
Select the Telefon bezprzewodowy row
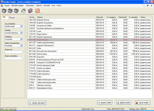pyautogui.click(x=90, y=43)
